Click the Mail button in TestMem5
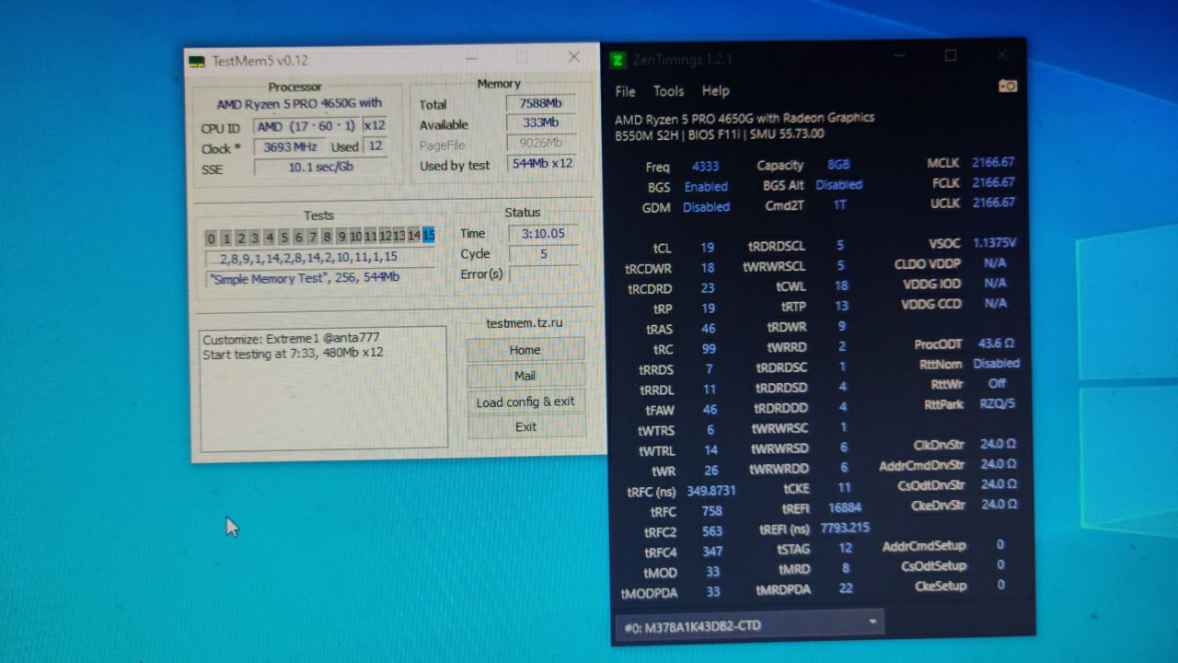 click(525, 376)
